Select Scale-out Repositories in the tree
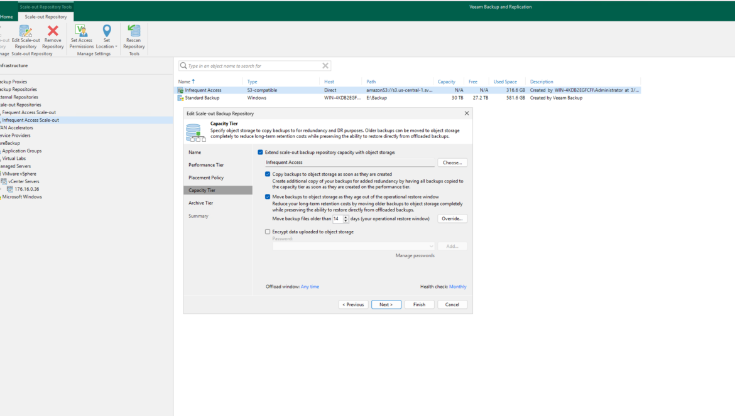This screenshot has height=416, width=735. click(21, 105)
